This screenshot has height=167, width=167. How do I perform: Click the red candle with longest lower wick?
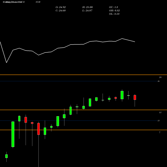pos(38,129)
